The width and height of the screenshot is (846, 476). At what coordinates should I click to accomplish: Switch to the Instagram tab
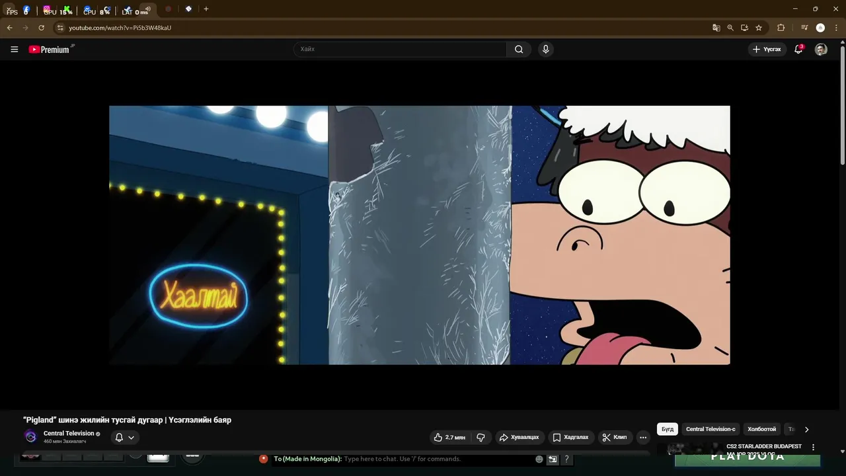point(47,10)
